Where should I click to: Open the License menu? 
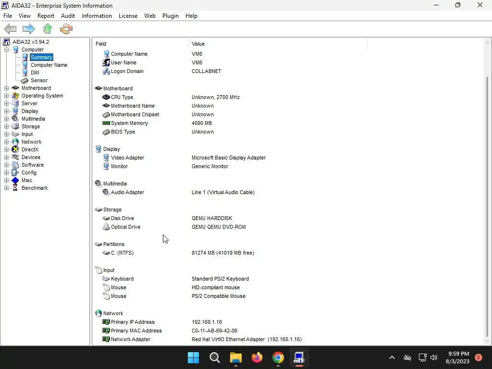pyautogui.click(x=128, y=16)
